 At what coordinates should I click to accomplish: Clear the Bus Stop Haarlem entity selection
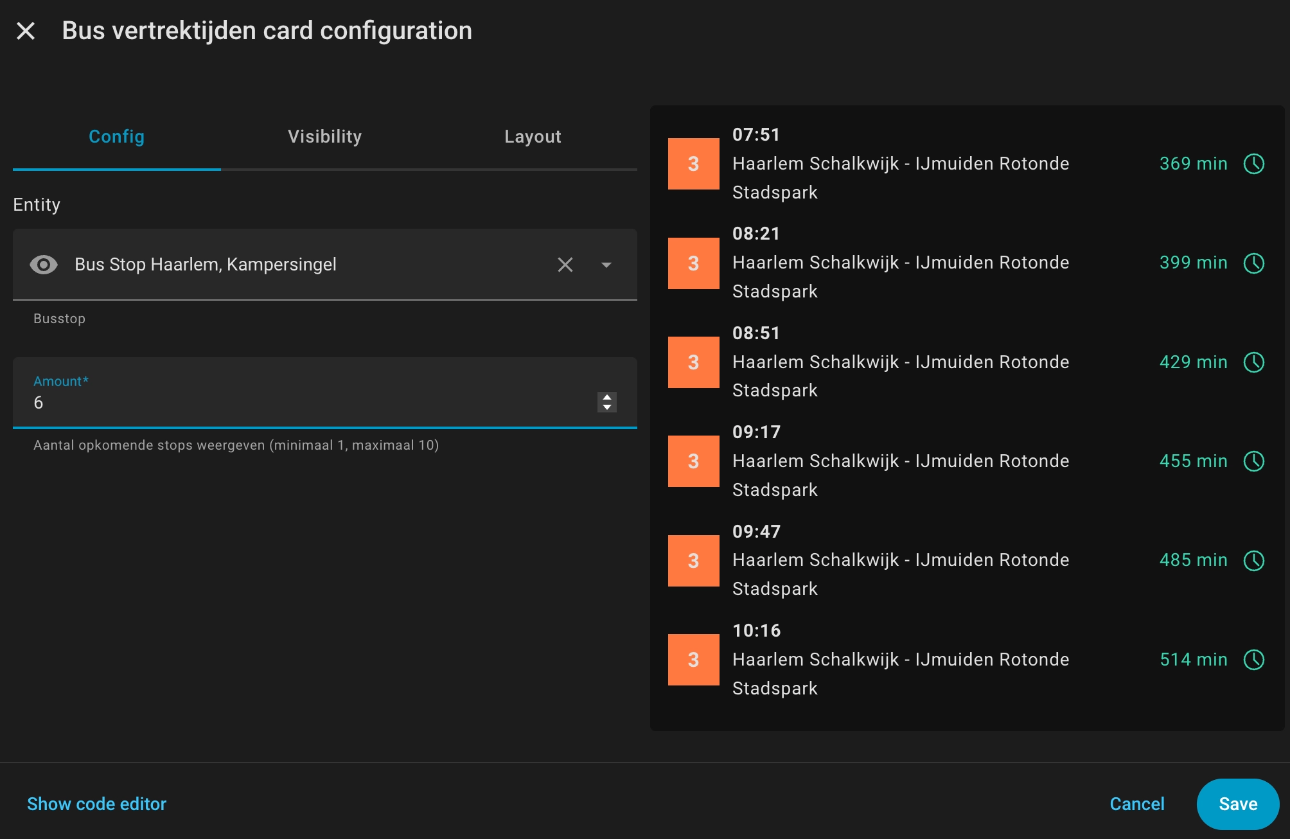click(565, 265)
